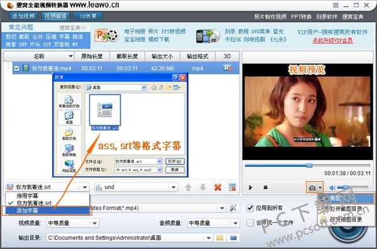Click the video file icon beside 你为我着迷.mp4

tap(26, 68)
